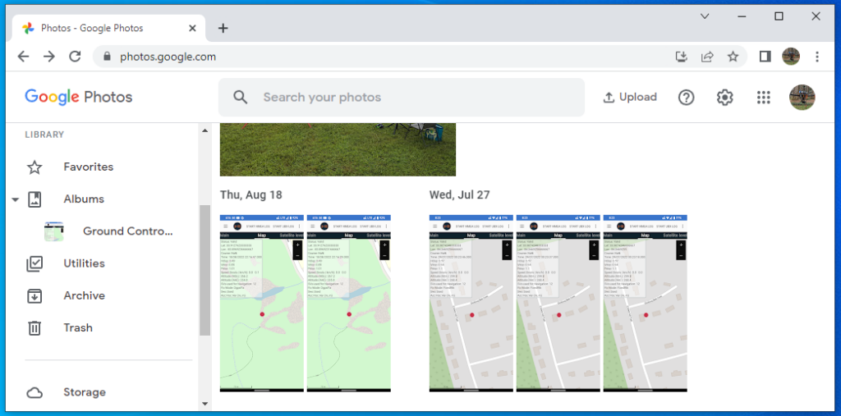The width and height of the screenshot is (841, 416).
Task: Click the address bar URL
Action: (168, 57)
